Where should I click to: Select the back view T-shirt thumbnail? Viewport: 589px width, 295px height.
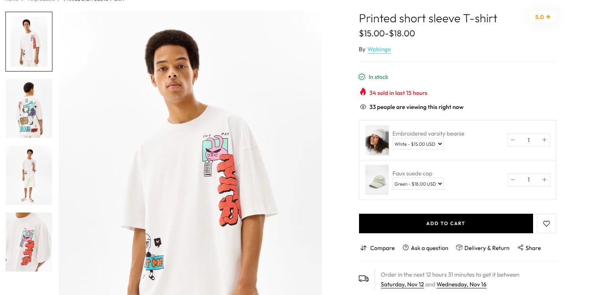pos(29,108)
